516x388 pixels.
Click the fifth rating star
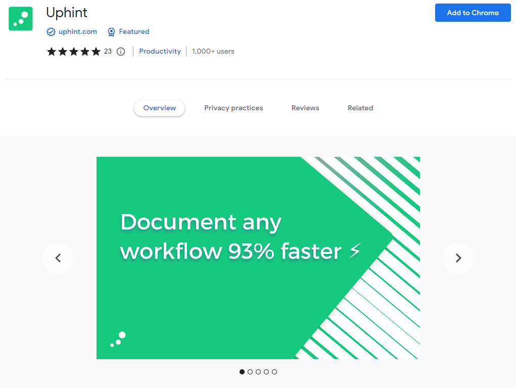(96, 51)
